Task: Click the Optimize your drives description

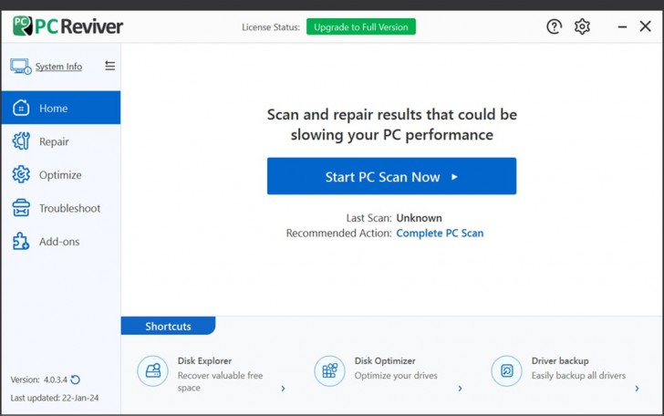Action: coord(396,375)
